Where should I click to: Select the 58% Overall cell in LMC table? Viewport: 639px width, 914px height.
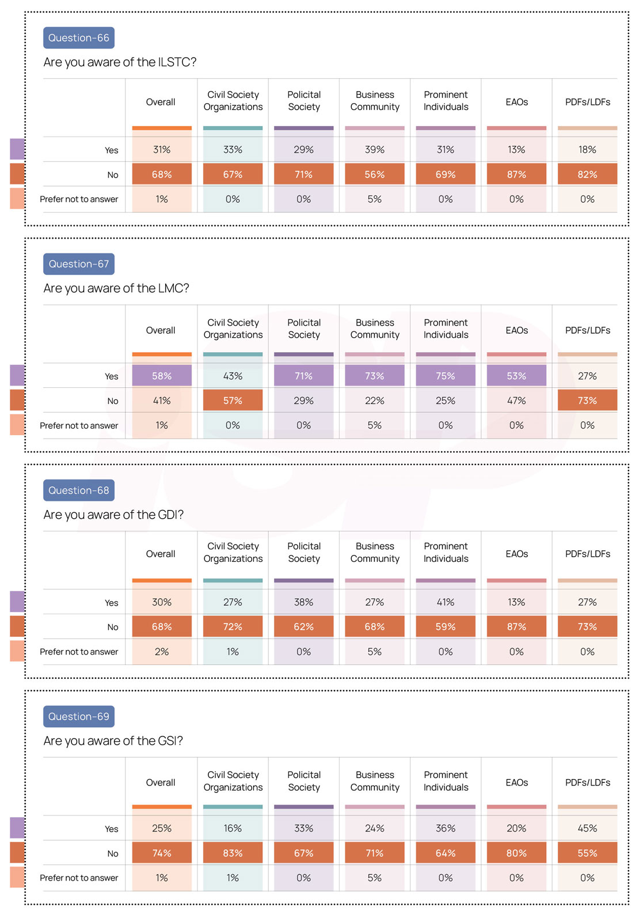pyautogui.click(x=162, y=376)
